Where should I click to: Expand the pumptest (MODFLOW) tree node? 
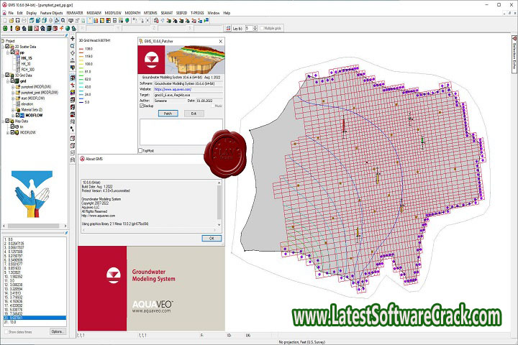click(14, 86)
